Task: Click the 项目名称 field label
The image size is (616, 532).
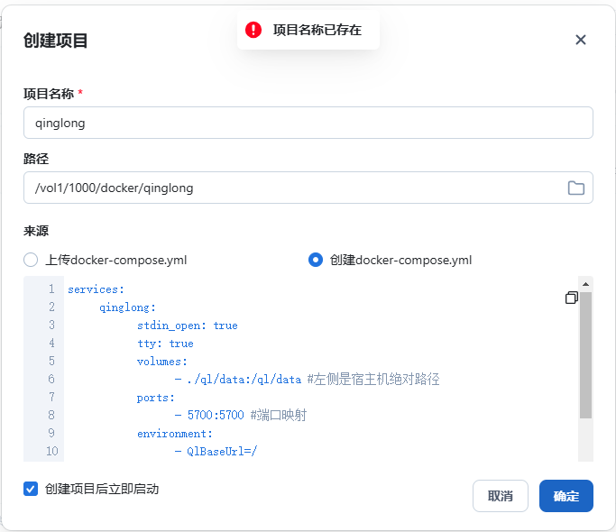Action: click(x=49, y=94)
